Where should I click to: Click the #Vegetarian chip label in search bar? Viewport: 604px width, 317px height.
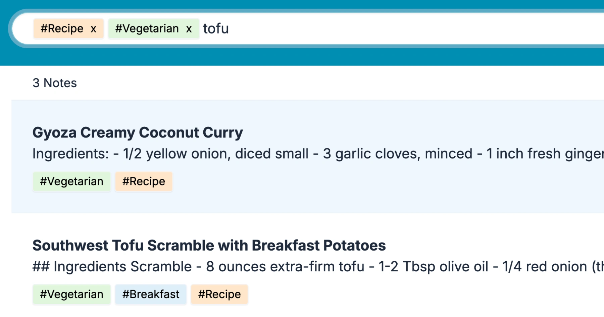tap(147, 29)
